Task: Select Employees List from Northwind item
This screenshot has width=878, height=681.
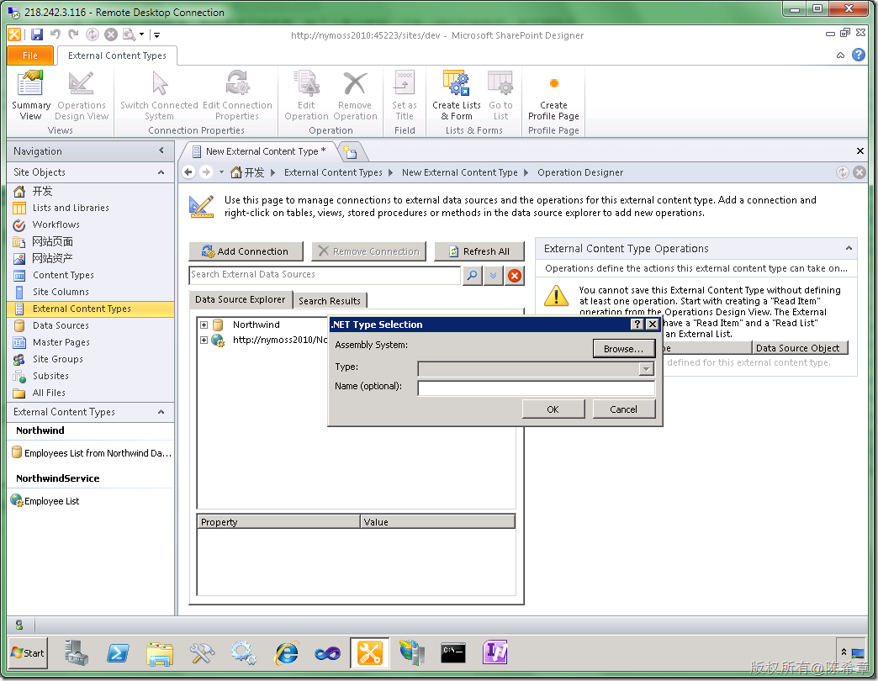Action: [x=92, y=452]
